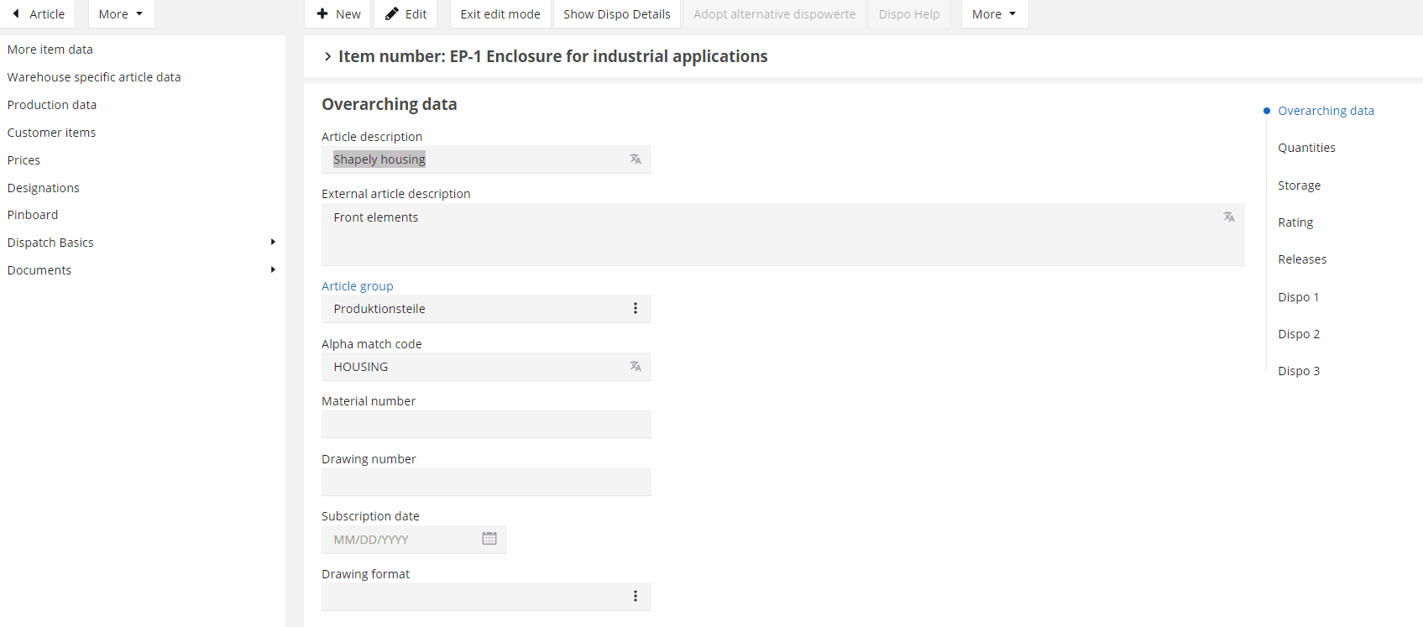The image size is (1423, 627).
Task: Jump to Dispo 1 section
Action: coord(1299,297)
